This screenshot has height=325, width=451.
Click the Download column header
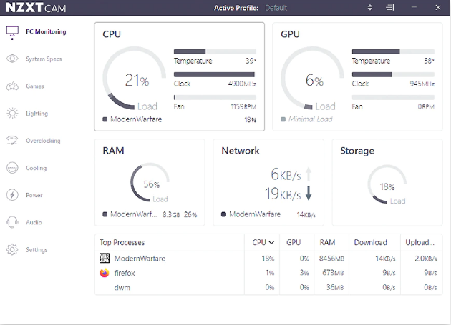pyautogui.click(x=370, y=242)
